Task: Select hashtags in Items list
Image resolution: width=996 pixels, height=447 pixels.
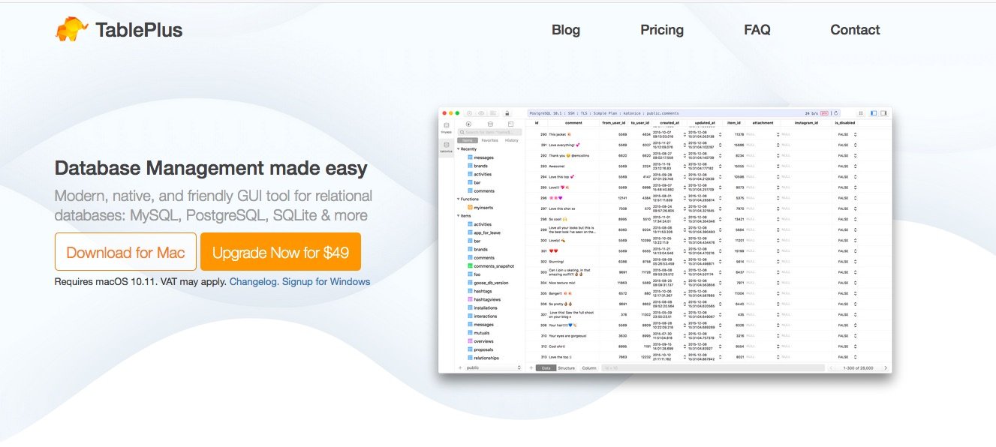Action: click(x=483, y=291)
